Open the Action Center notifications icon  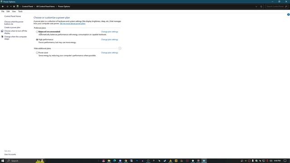point(285,161)
